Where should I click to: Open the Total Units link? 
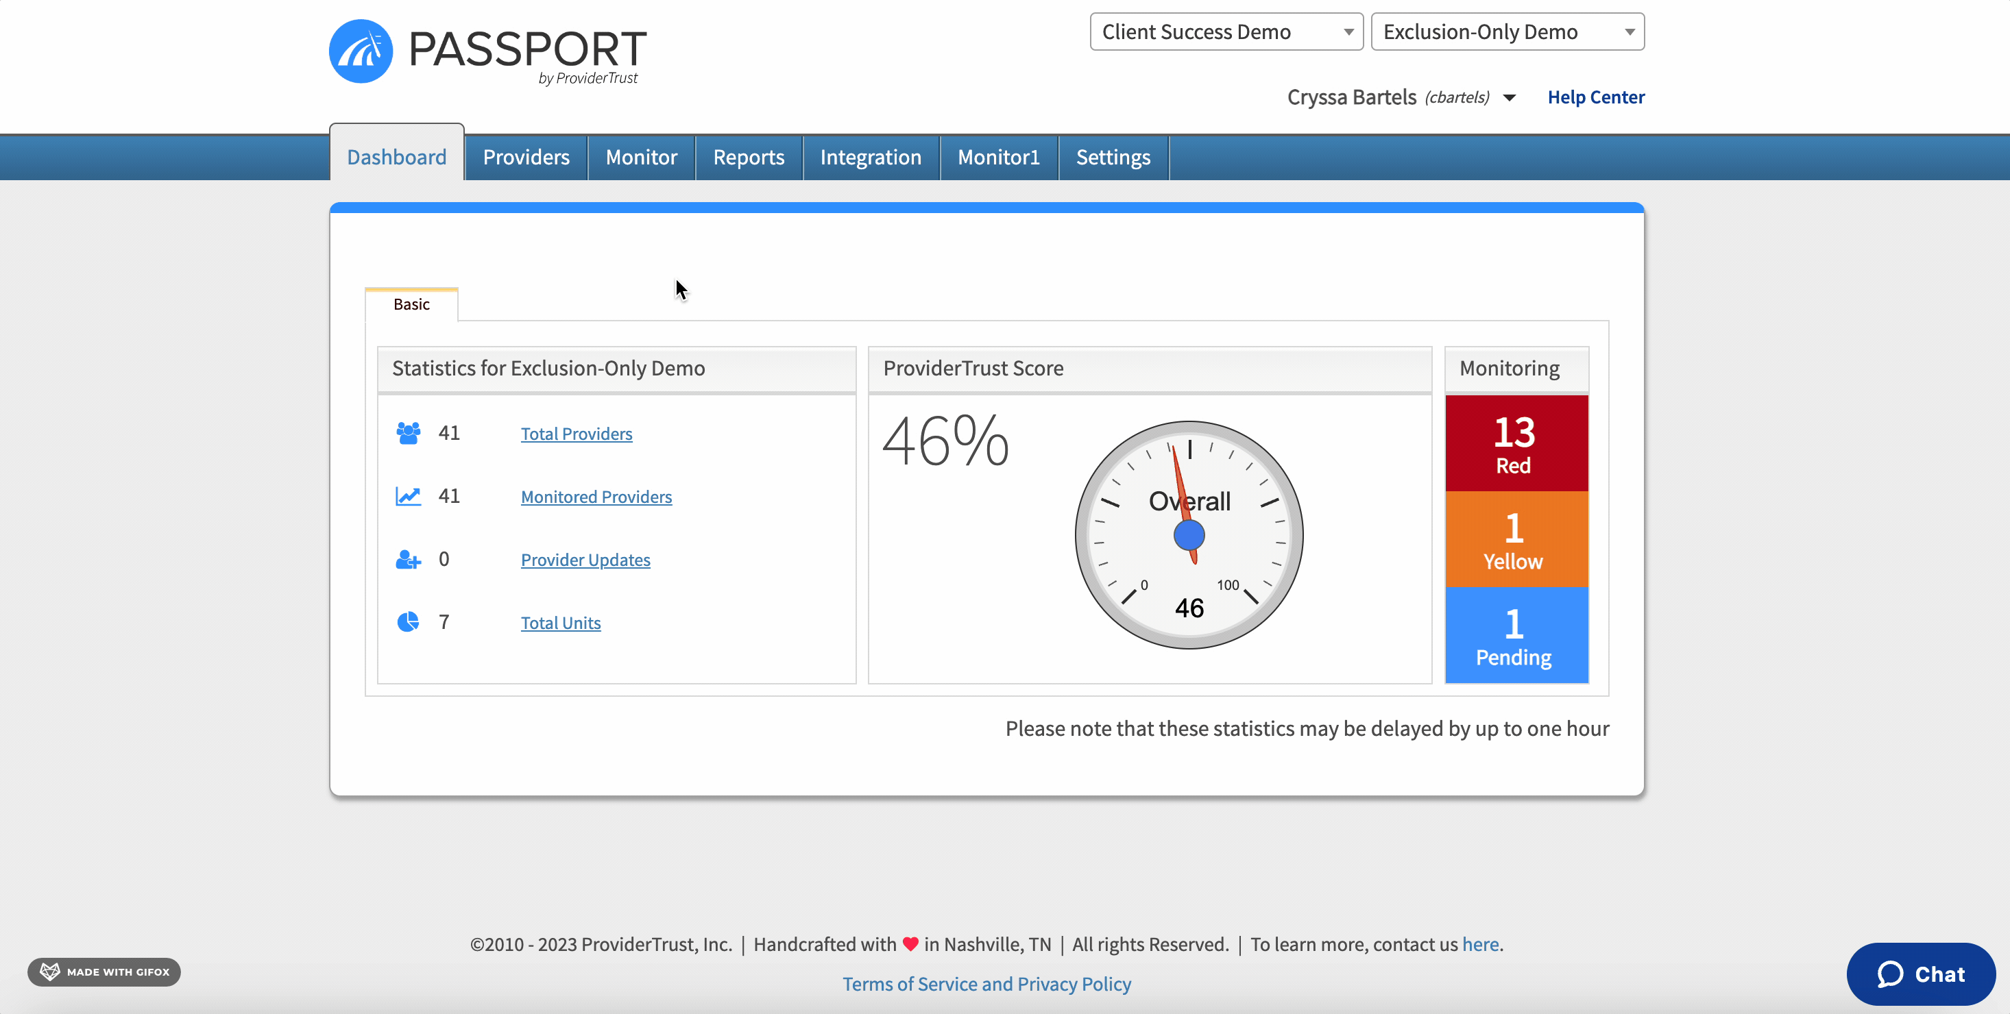tap(560, 623)
